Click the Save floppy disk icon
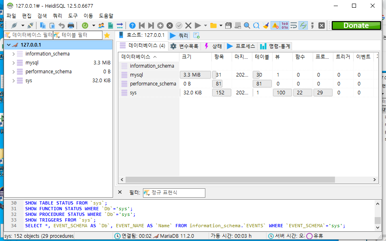 pyautogui.click(x=228, y=26)
